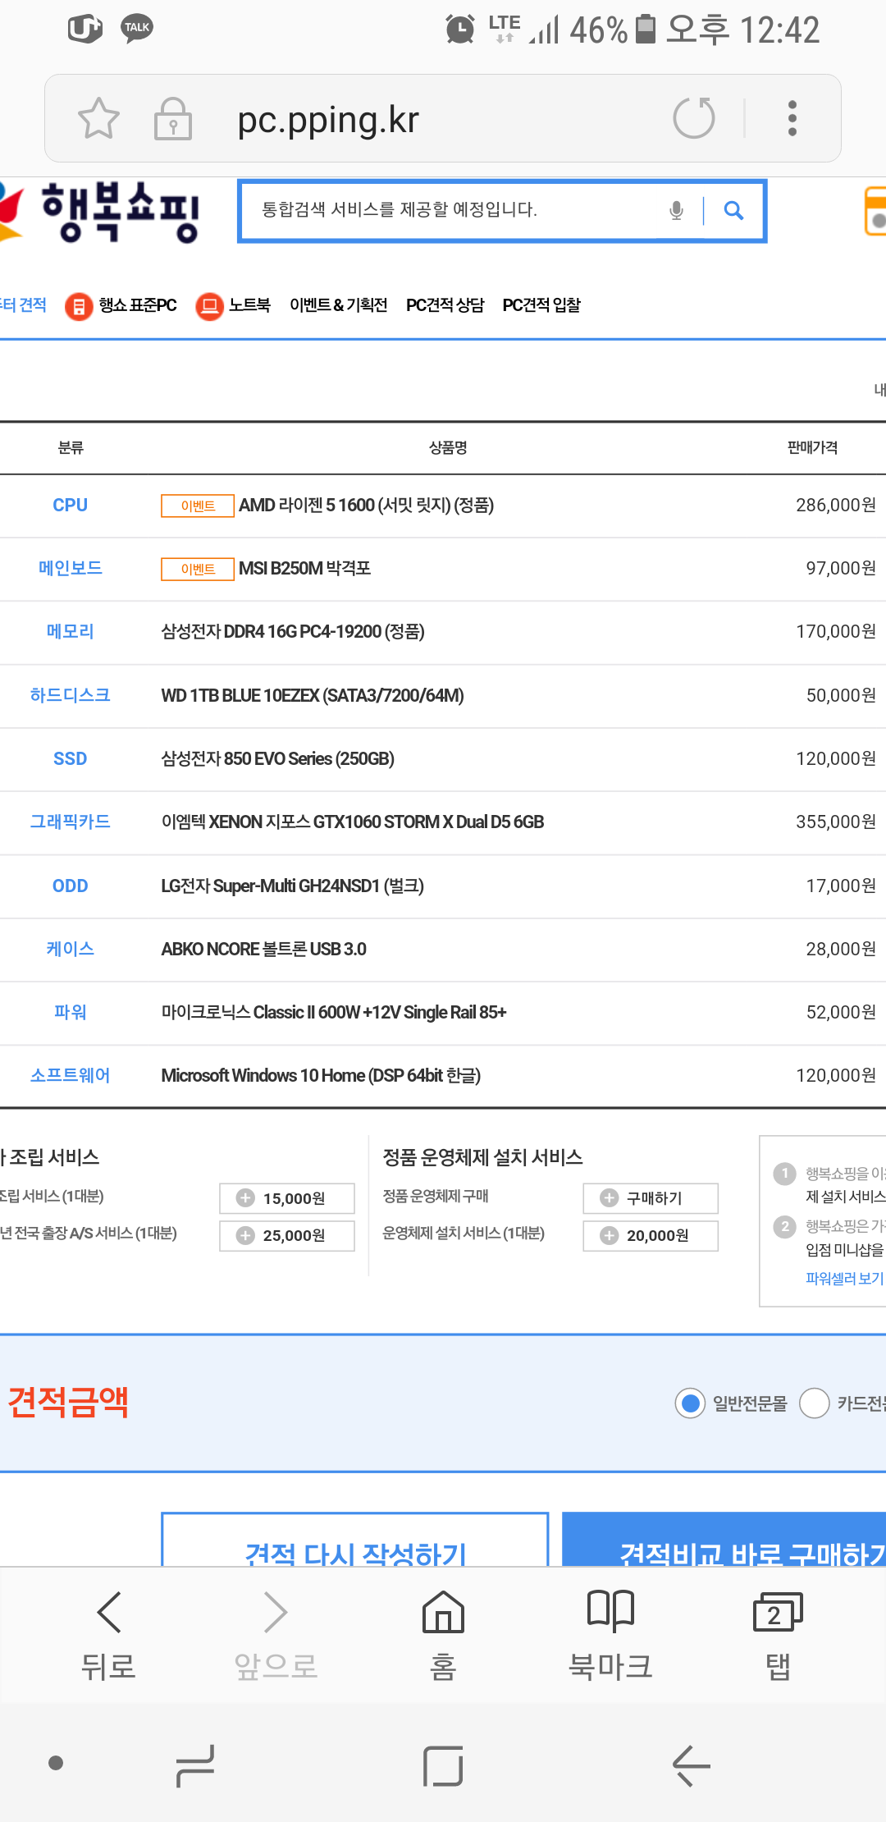Tap the red laptop 노트북 icon

pos(210,306)
